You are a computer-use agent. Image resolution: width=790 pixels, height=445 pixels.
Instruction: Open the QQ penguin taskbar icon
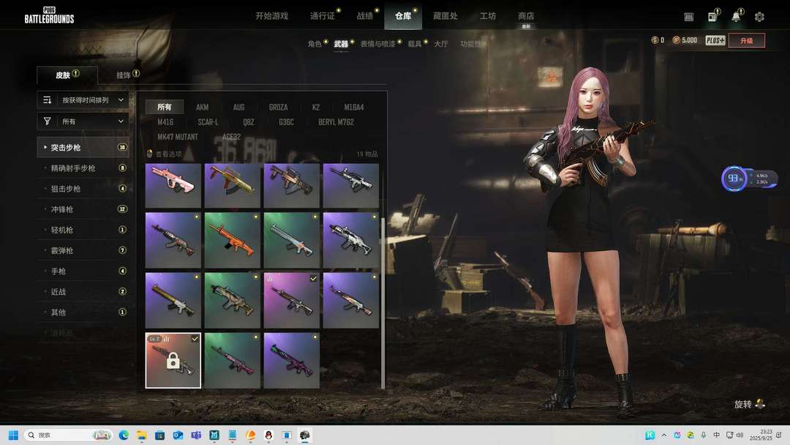[x=268, y=435]
